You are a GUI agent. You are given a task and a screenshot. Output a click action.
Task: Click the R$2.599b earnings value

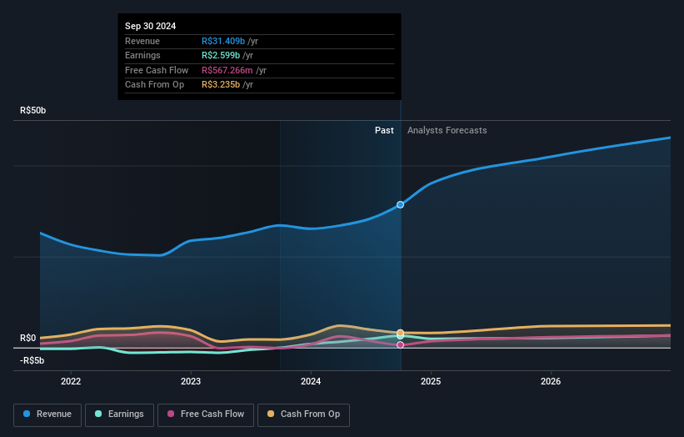[x=221, y=55]
